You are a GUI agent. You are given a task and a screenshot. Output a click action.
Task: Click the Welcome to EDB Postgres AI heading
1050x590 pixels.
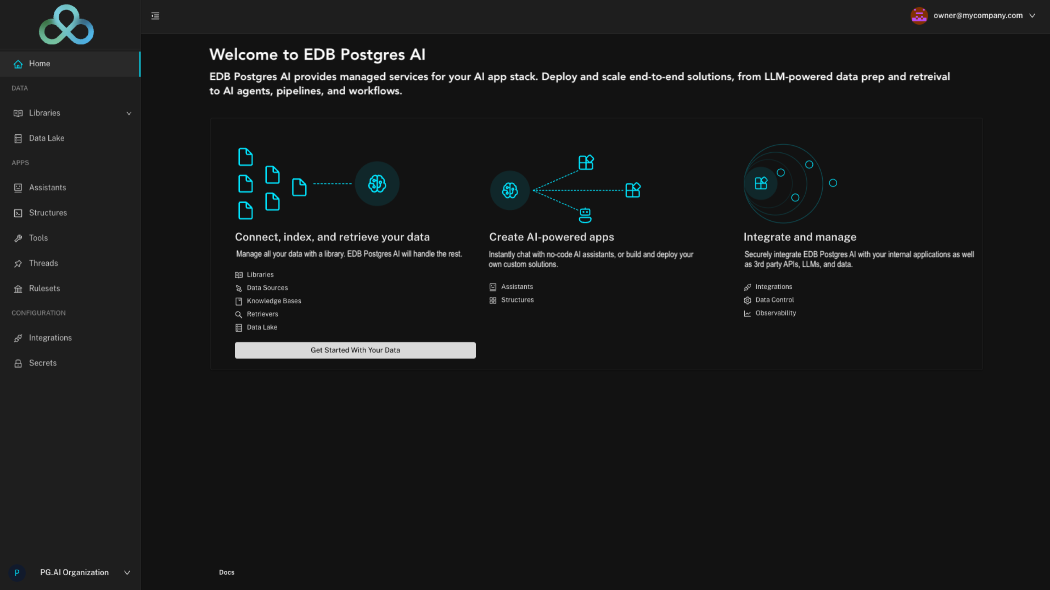pyautogui.click(x=318, y=55)
